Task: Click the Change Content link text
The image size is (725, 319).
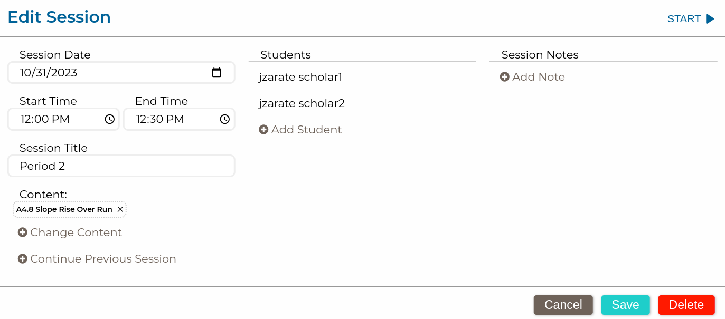Action: tap(76, 233)
